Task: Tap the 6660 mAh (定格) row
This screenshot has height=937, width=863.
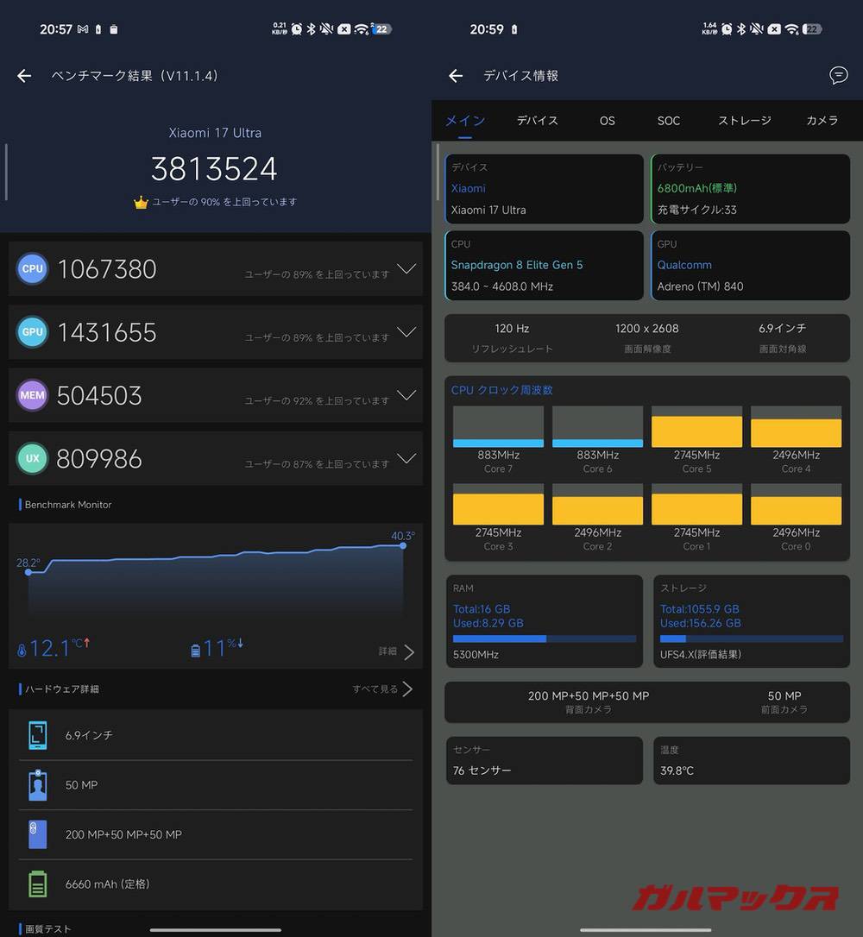Action: point(216,884)
